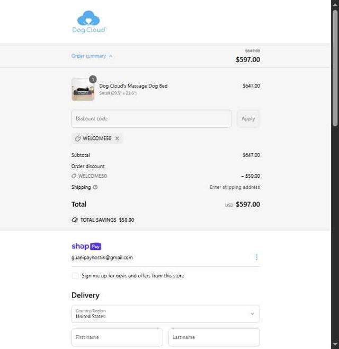Click the '- $50.00' discount amount
The width and height of the screenshot is (339, 349).
(x=251, y=176)
